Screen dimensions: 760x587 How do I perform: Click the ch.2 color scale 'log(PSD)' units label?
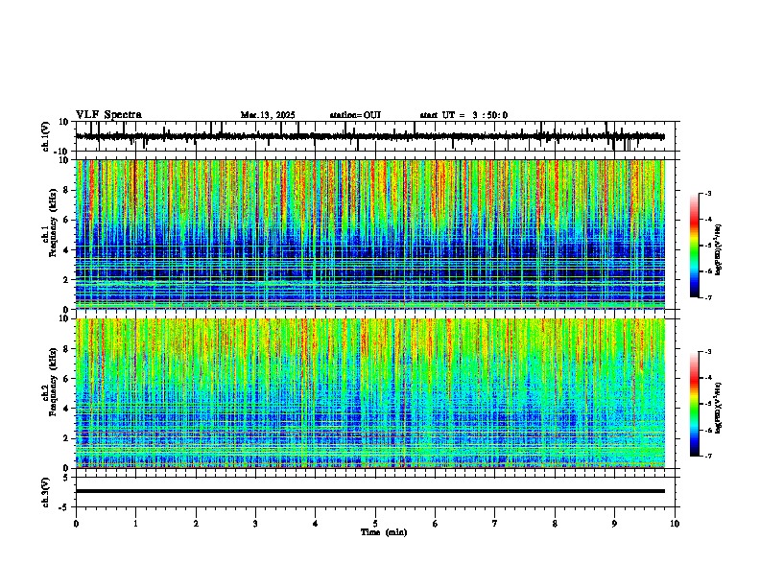(718, 408)
